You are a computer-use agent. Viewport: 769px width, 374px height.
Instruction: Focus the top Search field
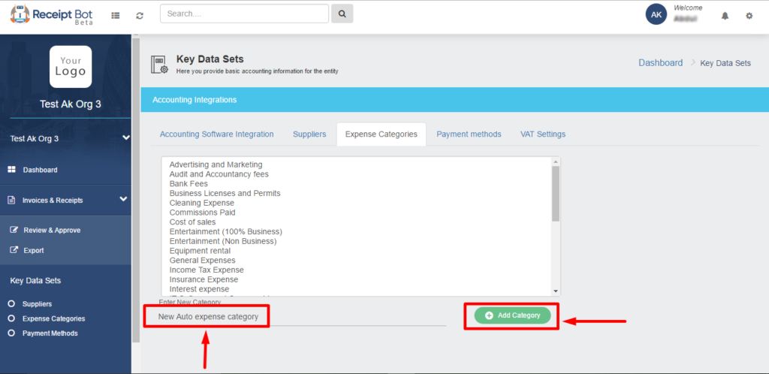click(x=244, y=14)
